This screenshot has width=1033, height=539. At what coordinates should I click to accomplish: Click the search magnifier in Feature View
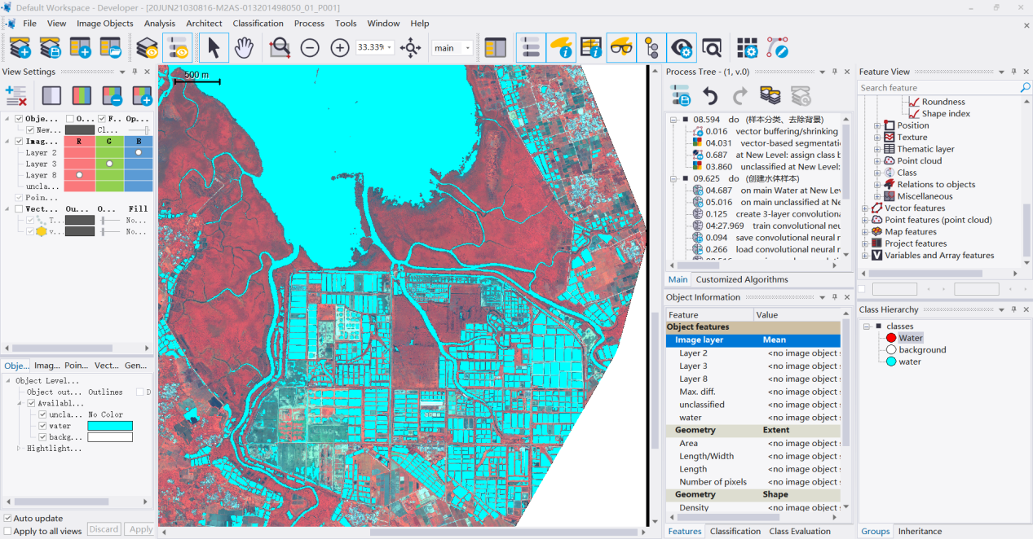[x=1025, y=88]
